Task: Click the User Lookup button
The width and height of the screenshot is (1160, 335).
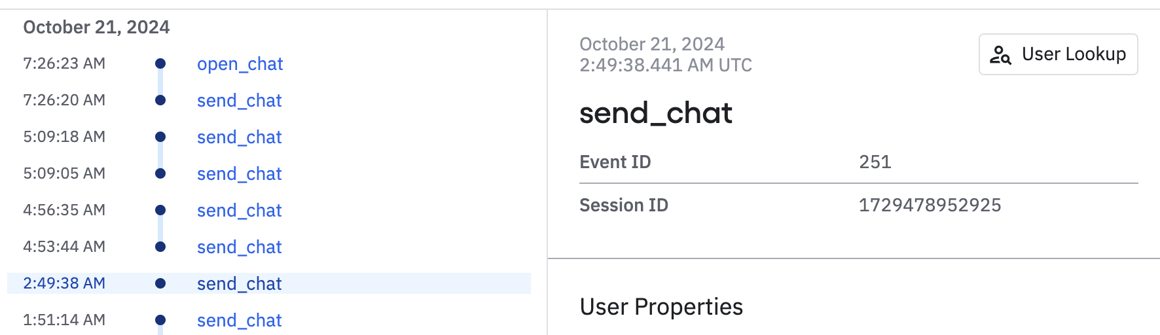Action: click(1058, 54)
